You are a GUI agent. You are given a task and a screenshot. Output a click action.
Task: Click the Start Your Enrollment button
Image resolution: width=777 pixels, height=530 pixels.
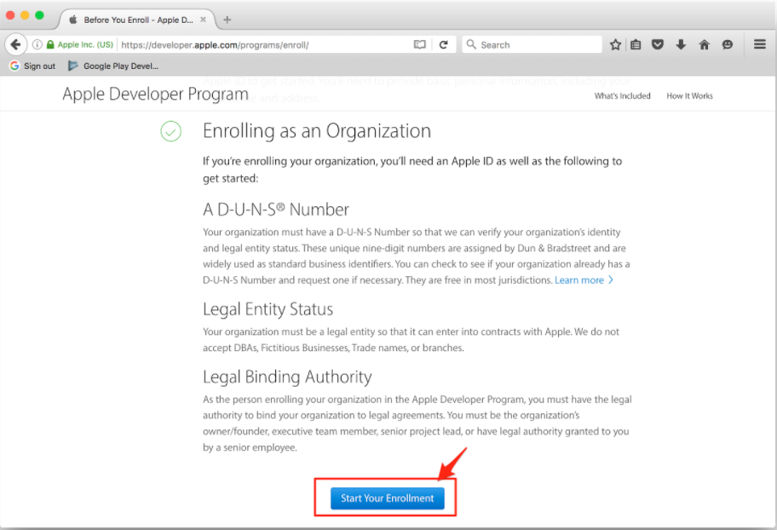(x=387, y=498)
